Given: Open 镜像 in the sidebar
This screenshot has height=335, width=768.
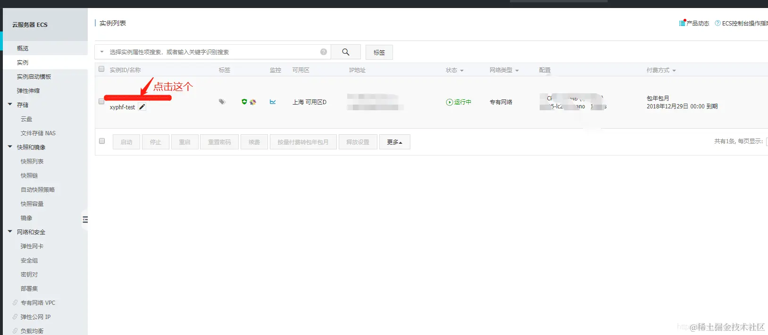Looking at the screenshot, I should coord(26,218).
